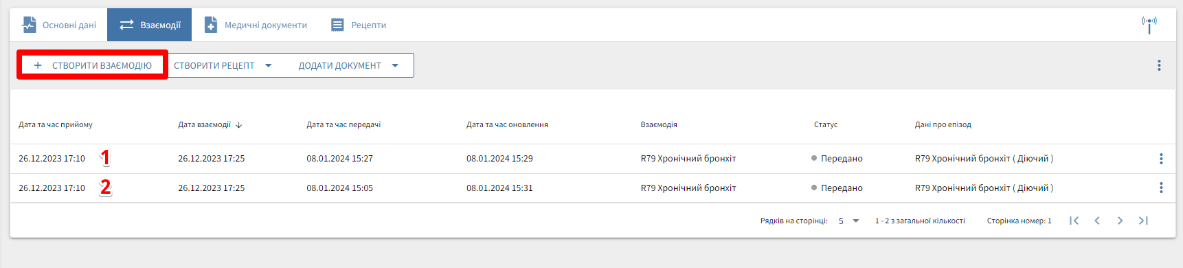Screen dimensions: 1183x268
Task: Open the Рецепти tab
Action: coord(358,25)
